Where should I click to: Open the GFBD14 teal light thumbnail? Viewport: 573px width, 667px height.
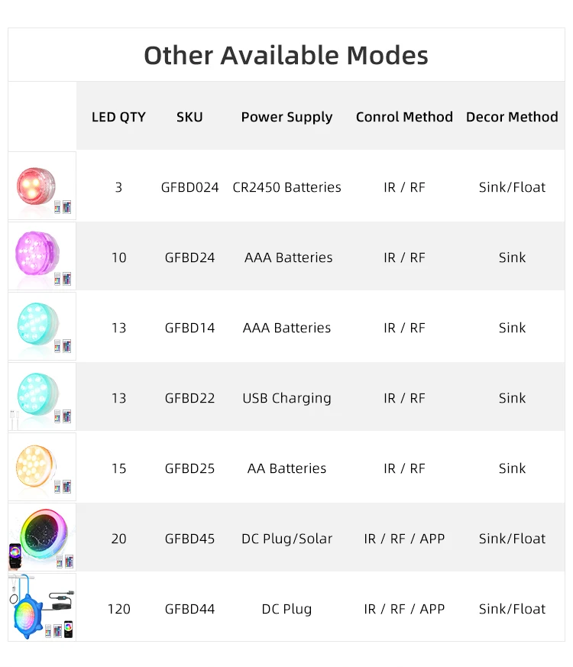pyautogui.click(x=42, y=327)
